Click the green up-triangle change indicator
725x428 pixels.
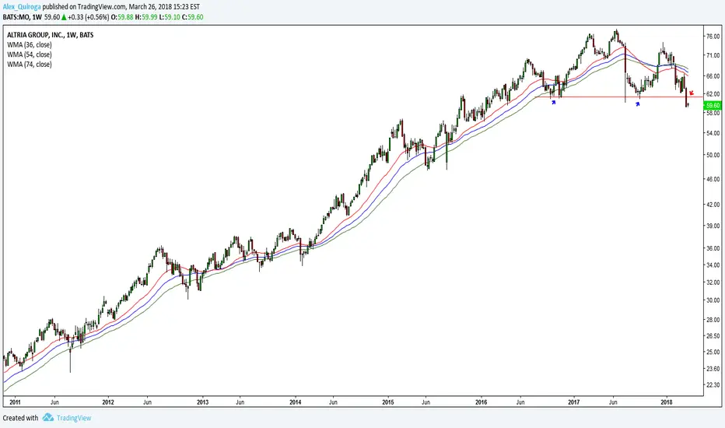click(64, 17)
